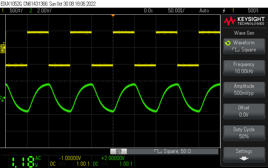Screen dimensions: 268x168
Task: Select the green channel 2 ground marker
Action: 3,98
